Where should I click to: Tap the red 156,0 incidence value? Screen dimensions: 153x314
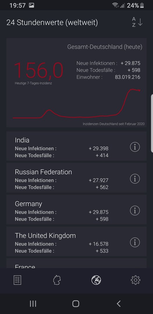coord(38,70)
